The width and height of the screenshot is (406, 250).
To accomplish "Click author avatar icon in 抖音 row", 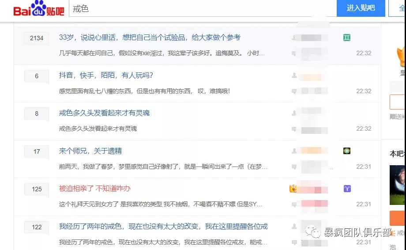I will pos(294,76).
